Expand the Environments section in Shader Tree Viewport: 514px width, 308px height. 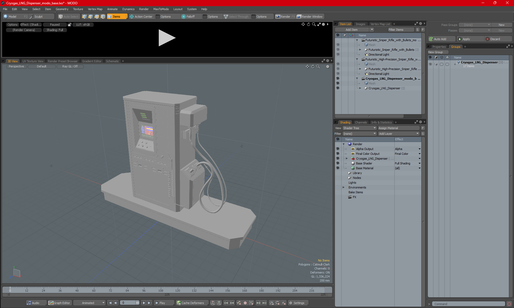[344, 187]
